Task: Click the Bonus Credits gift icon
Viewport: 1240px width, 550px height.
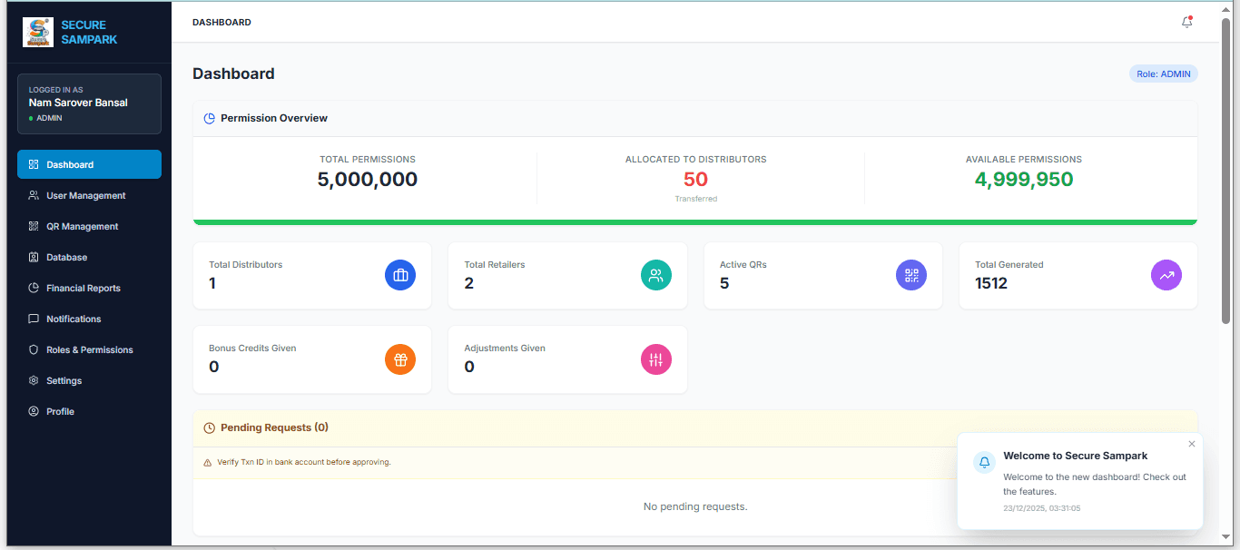Action: pyautogui.click(x=400, y=358)
